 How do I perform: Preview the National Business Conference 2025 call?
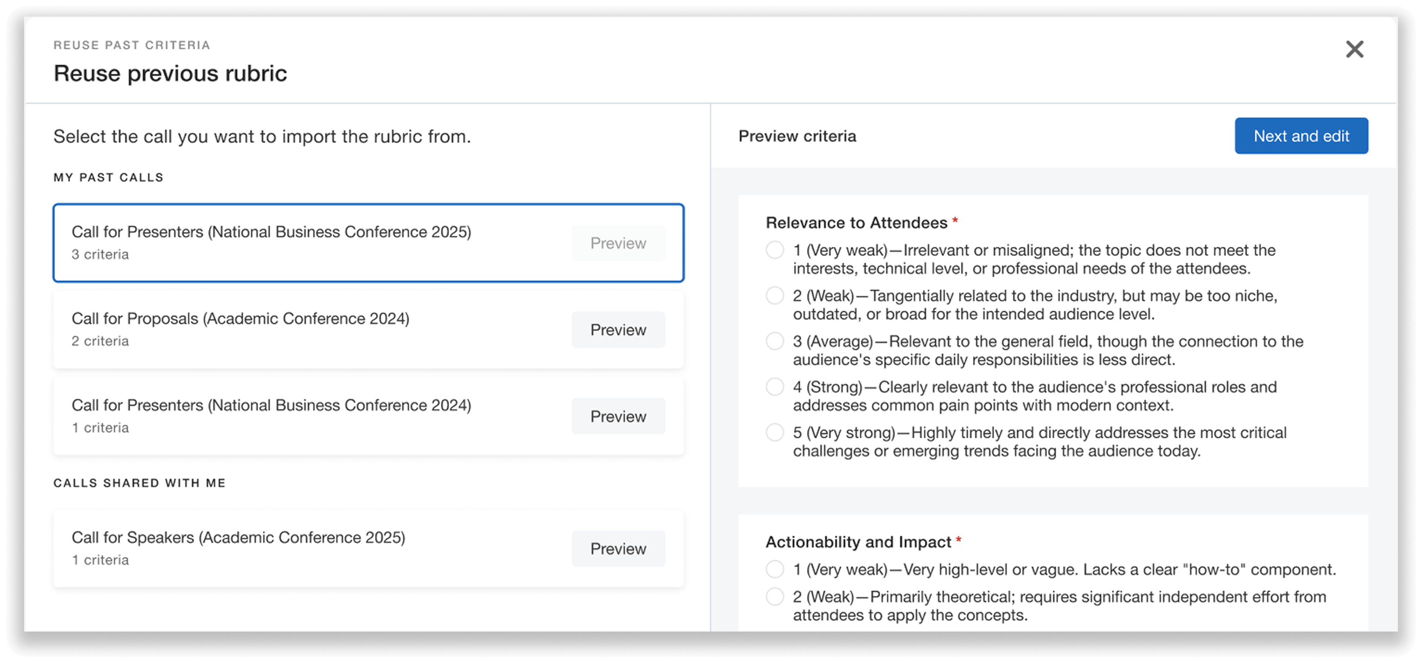(618, 243)
